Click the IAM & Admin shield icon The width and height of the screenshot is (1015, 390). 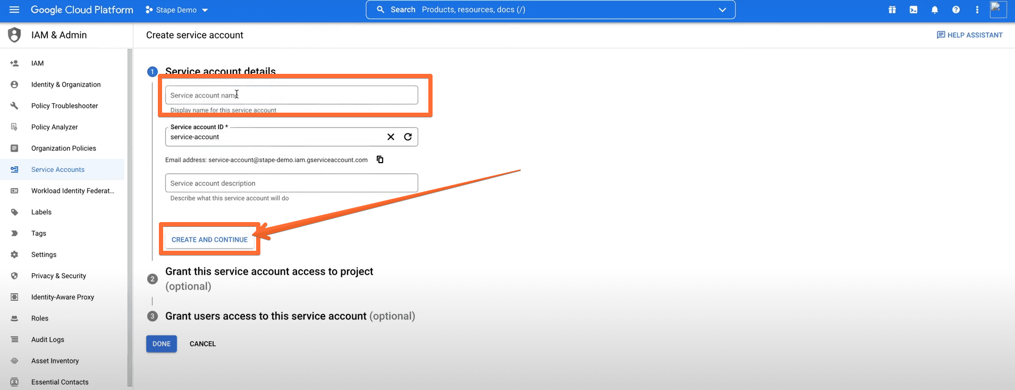(x=14, y=35)
